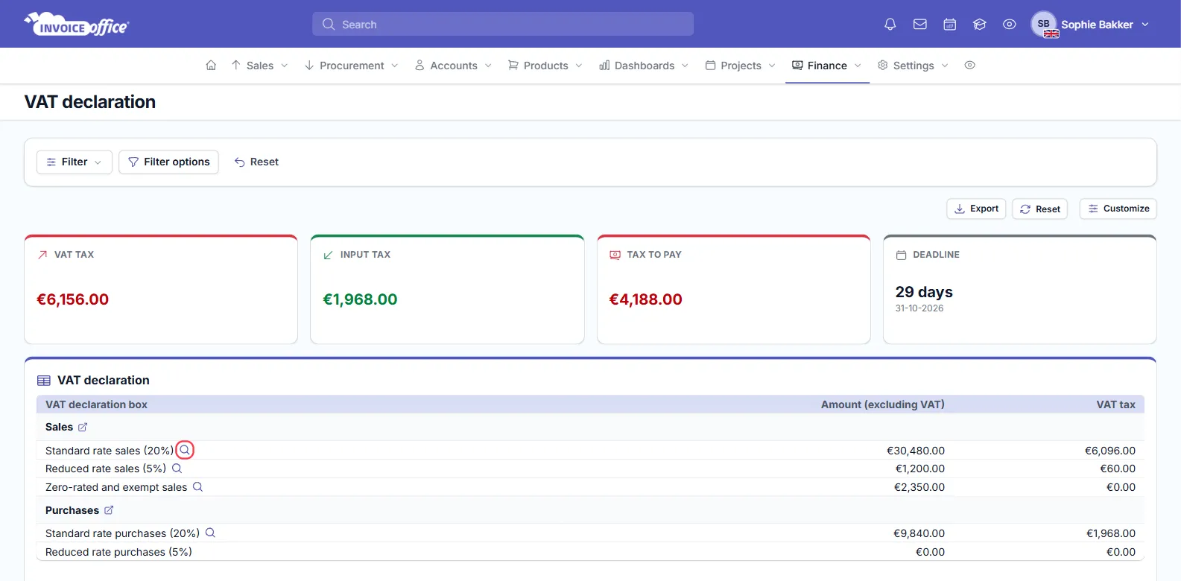Open details for Reduced rate sales (5%)

coord(177,469)
